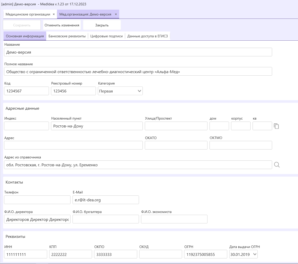Open the Основная информация tab

25,36
